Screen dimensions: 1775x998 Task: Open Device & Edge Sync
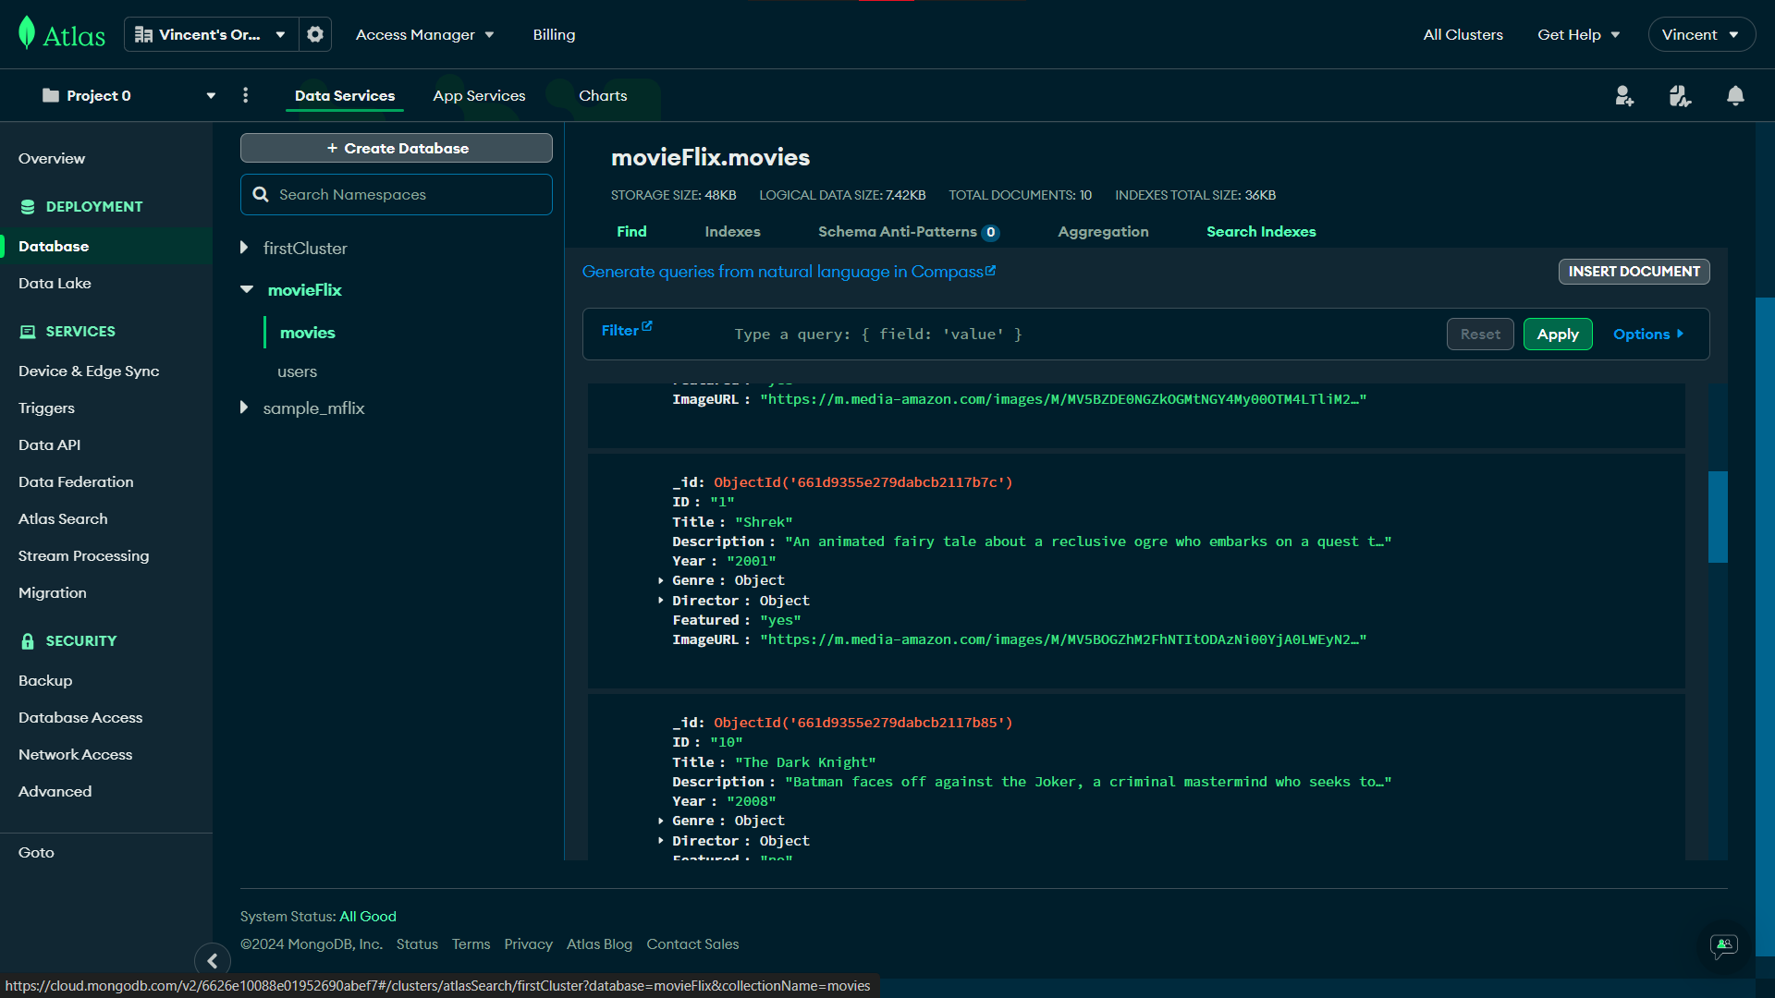[x=89, y=371]
